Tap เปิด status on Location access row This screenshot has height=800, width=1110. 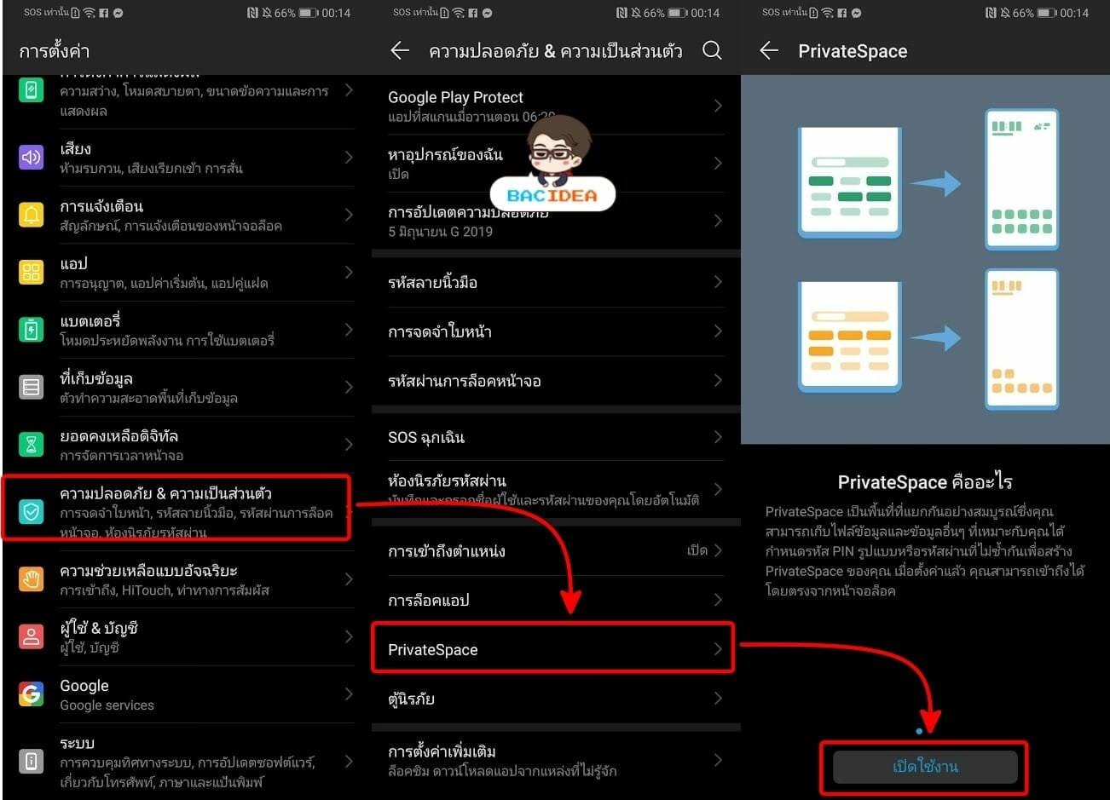tap(697, 550)
